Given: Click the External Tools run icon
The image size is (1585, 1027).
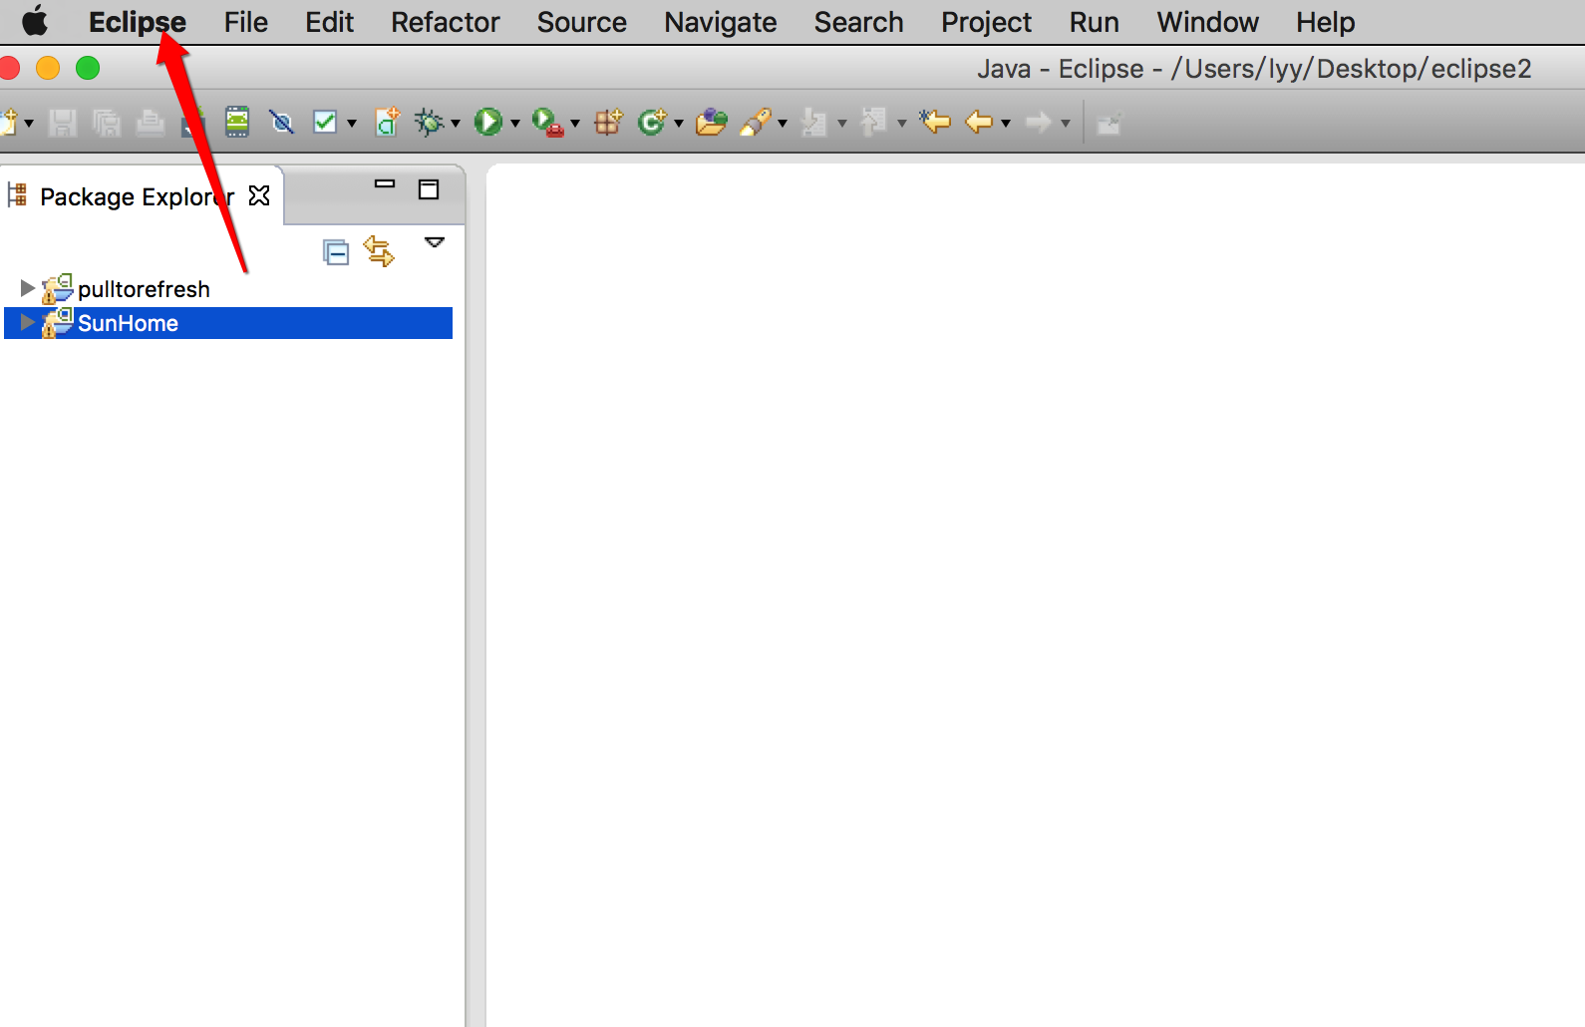Looking at the screenshot, I should (x=547, y=123).
